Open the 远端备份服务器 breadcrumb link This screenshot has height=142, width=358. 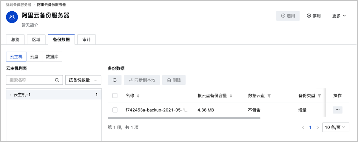18,5
